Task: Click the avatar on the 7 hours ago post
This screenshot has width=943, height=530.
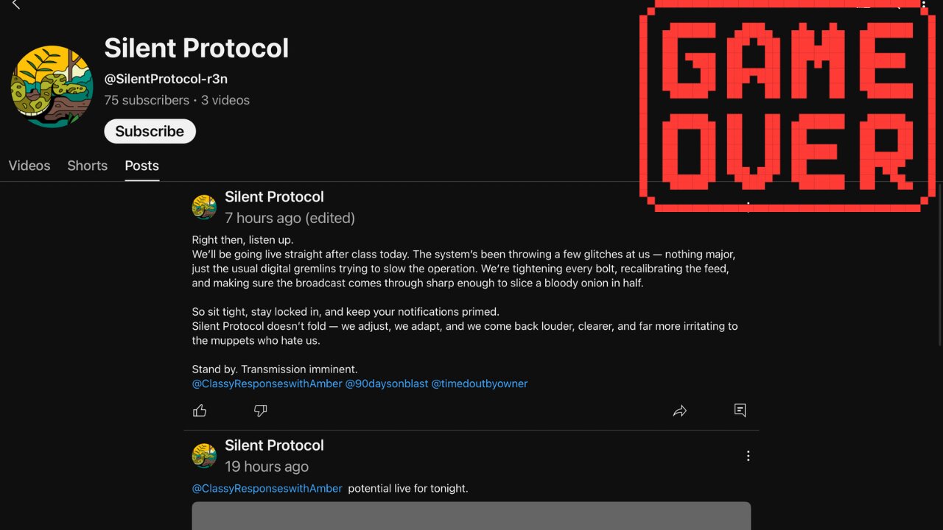Action: tap(204, 207)
